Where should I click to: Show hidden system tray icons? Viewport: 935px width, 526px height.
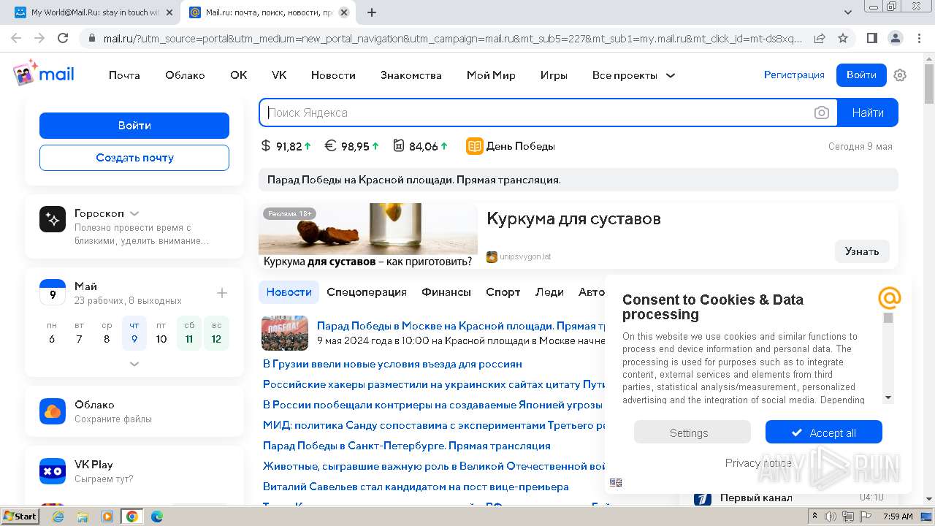814,517
